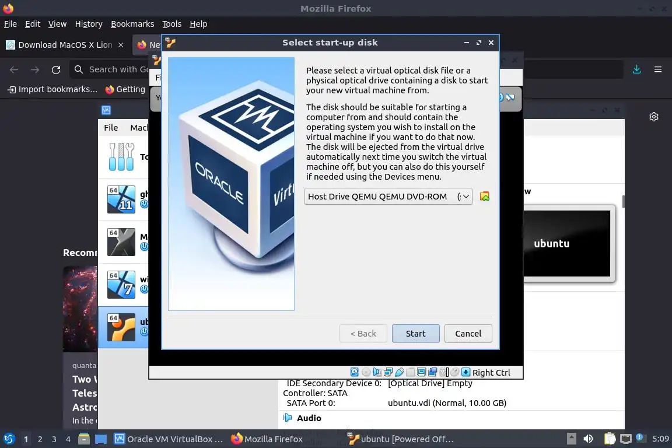Click the Right Ctrl host key label
Viewport: 672px width, 448px height.
(491, 373)
